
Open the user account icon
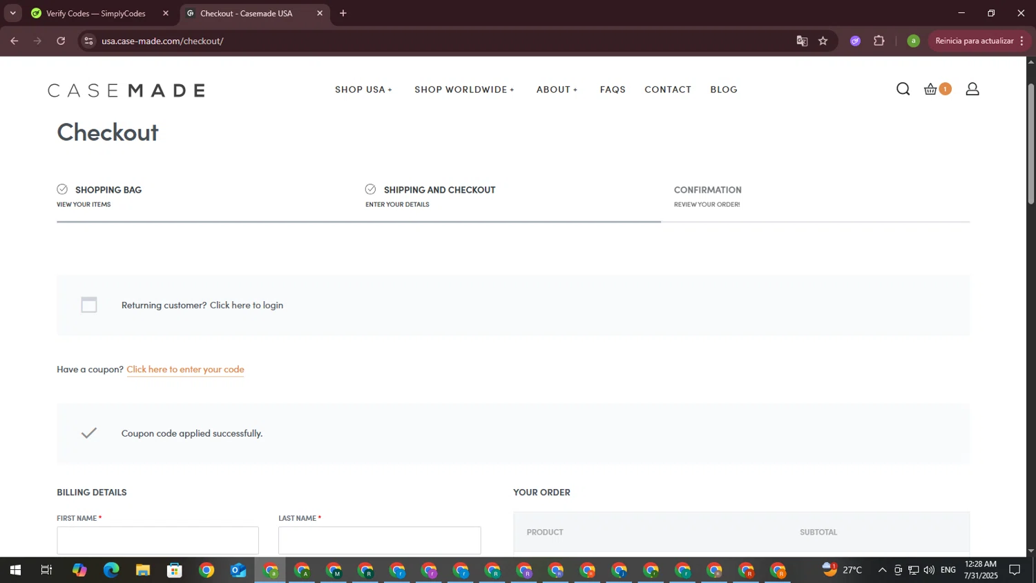pyautogui.click(x=972, y=89)
